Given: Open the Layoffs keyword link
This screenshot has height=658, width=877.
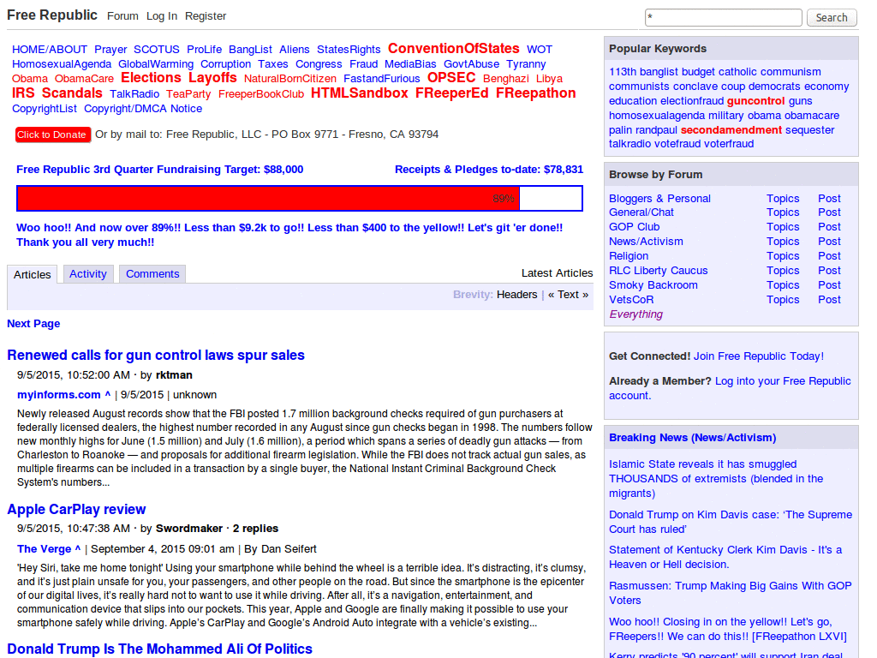Looking at the screenshot, I should (x=212, y=77).
